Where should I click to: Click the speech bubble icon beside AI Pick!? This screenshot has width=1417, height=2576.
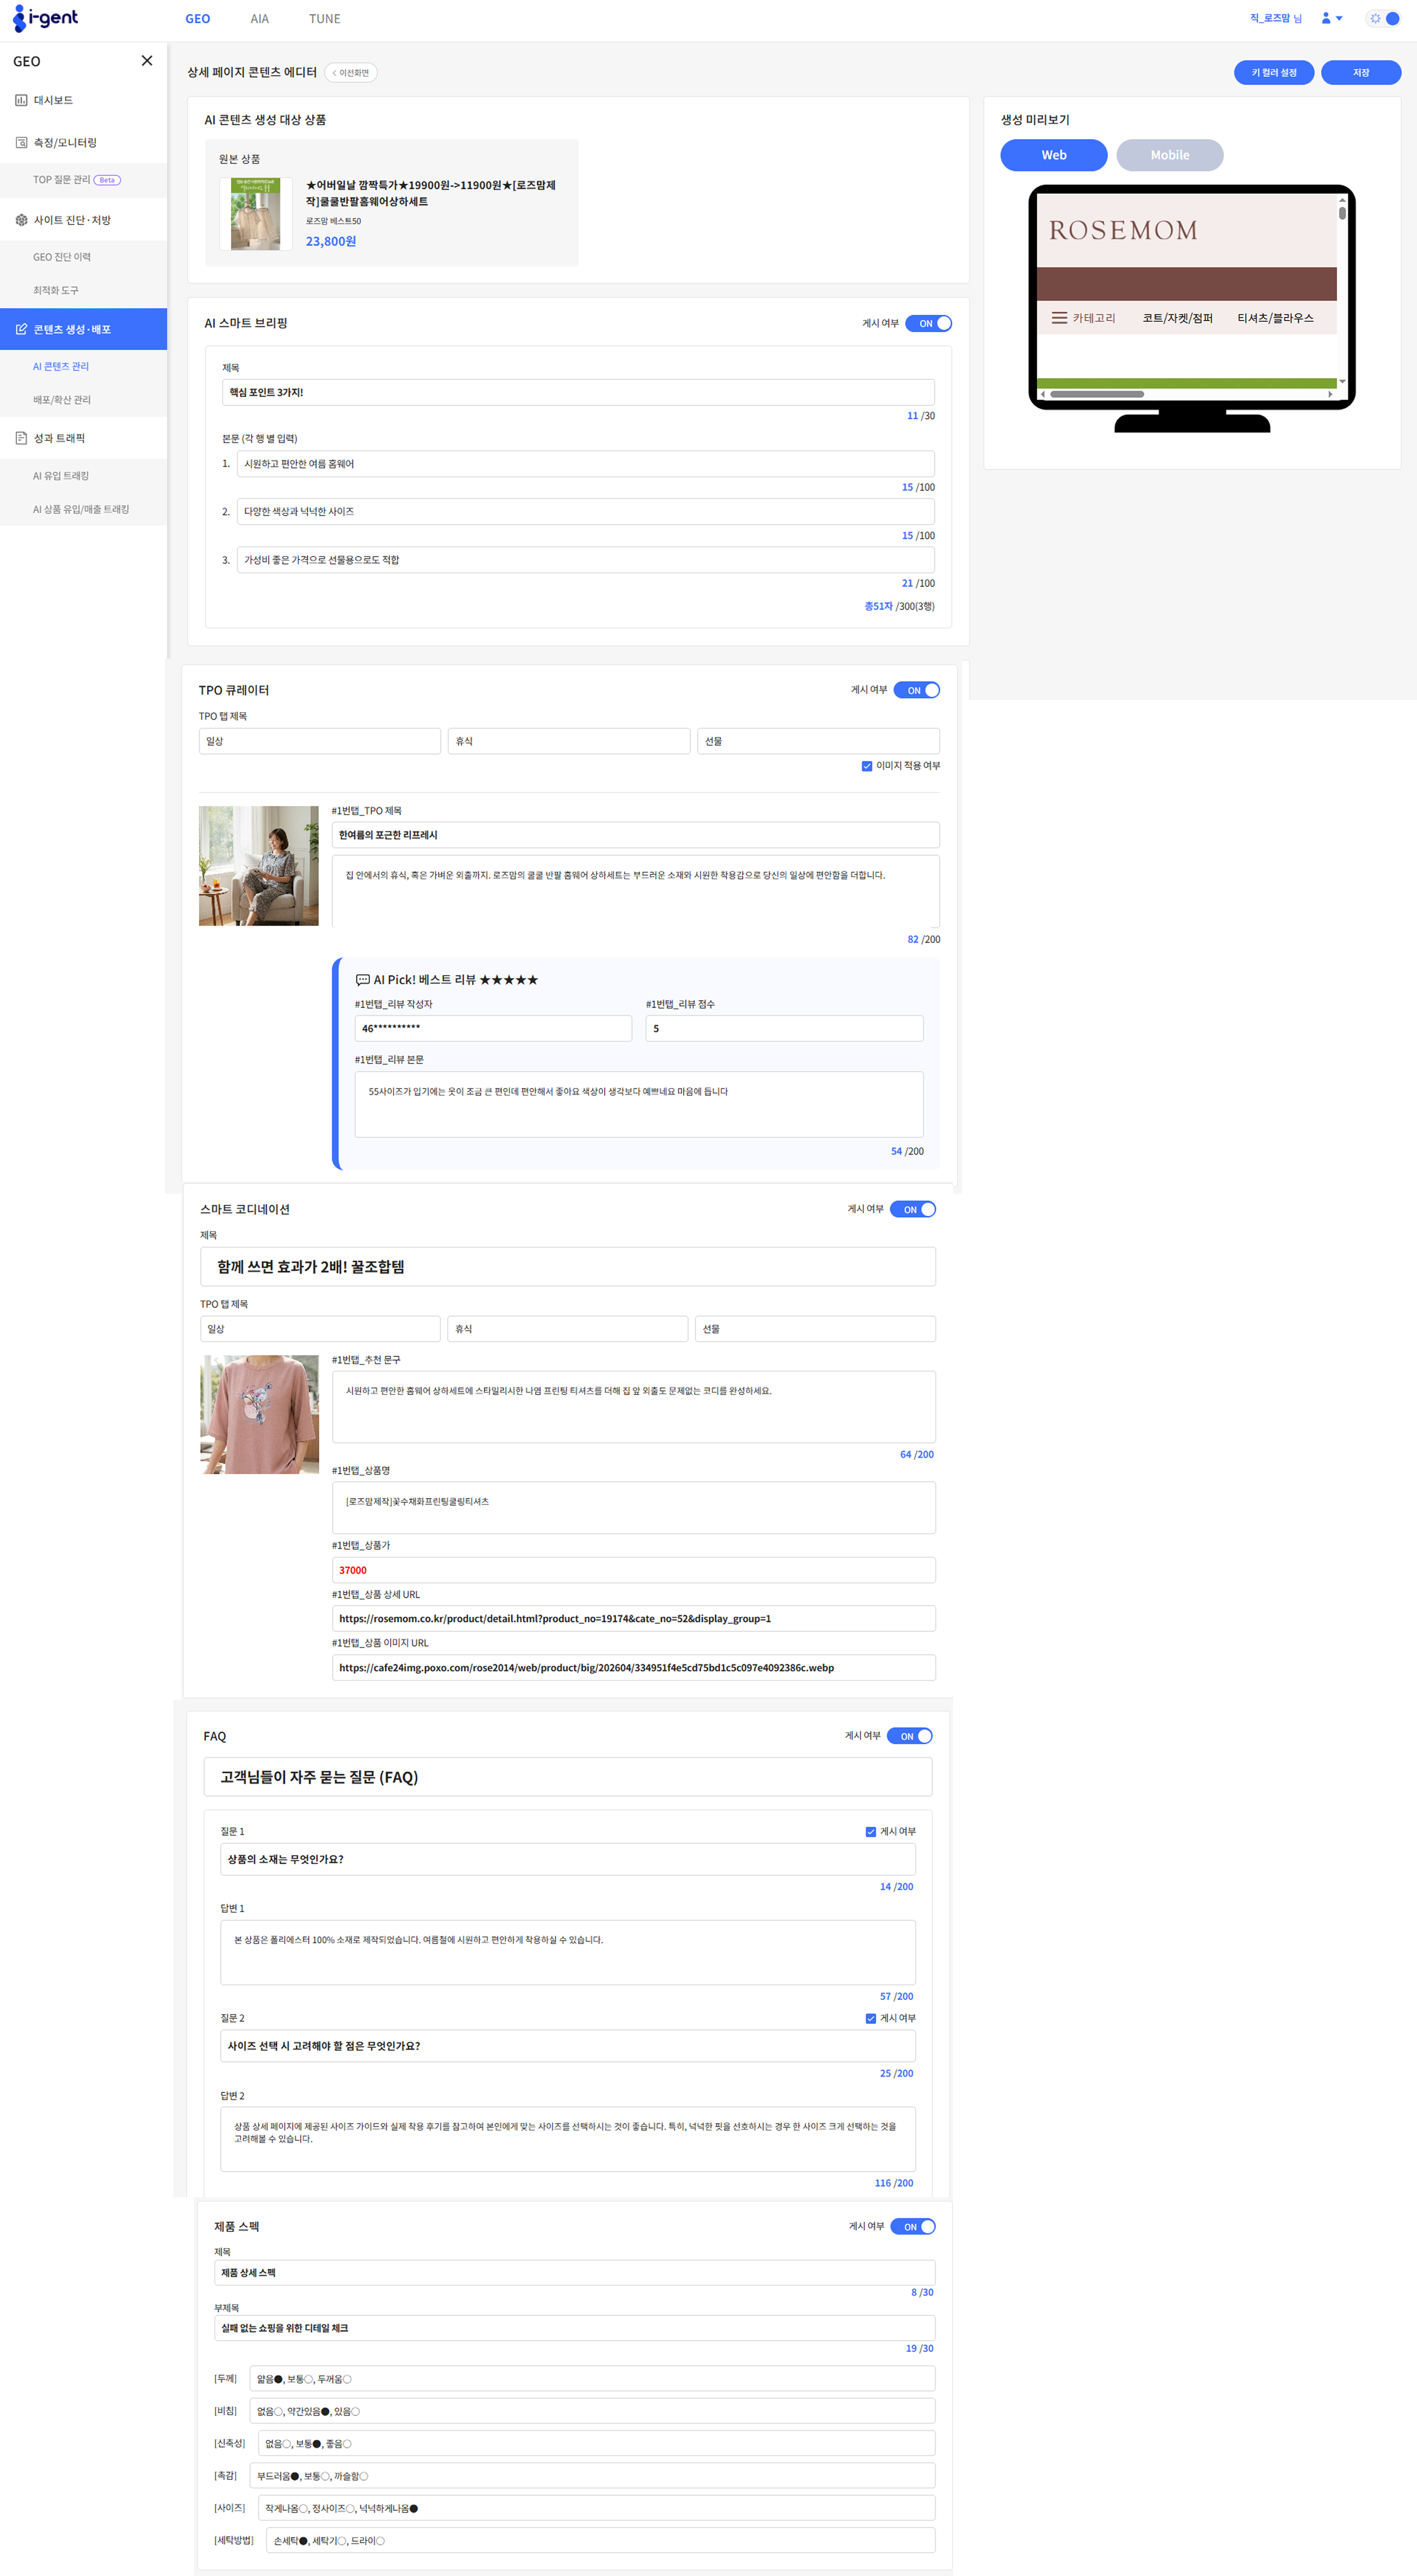pos(363,980)
